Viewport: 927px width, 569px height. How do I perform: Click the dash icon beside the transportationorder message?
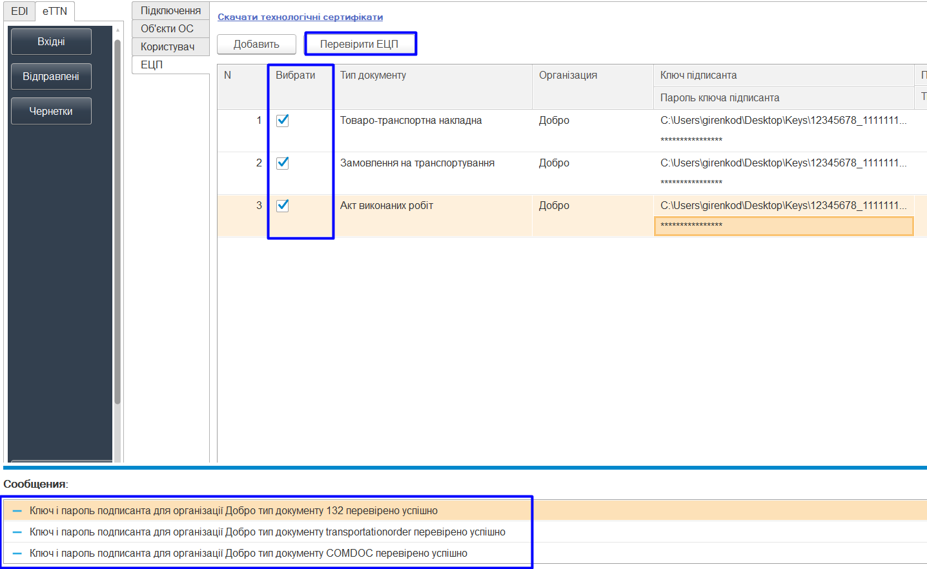point(17,532)
